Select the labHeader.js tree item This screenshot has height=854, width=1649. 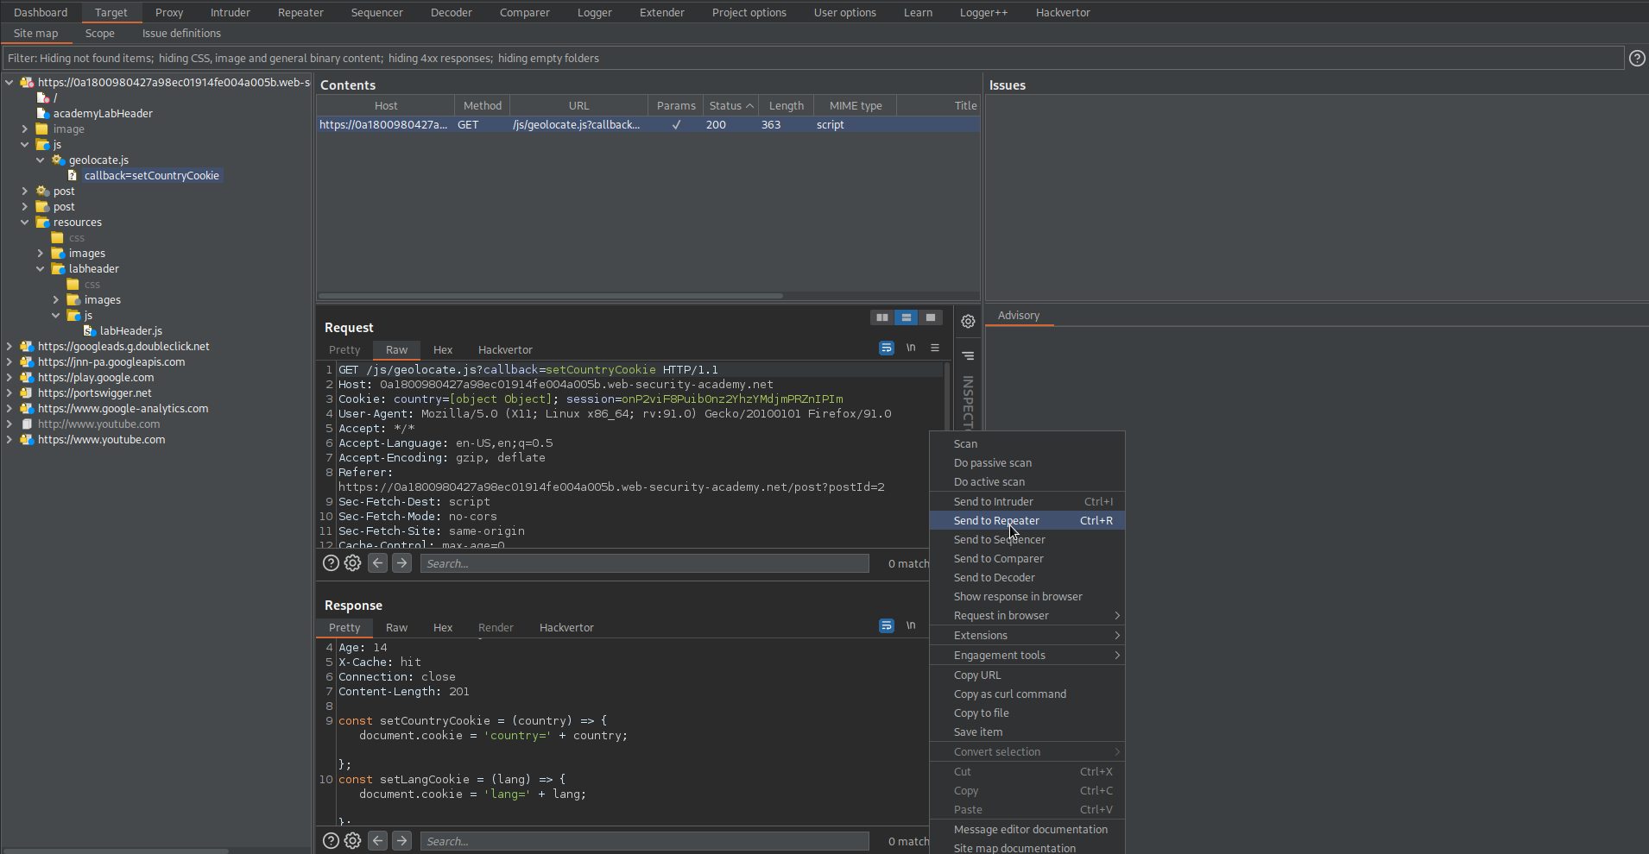pos(130,330)
